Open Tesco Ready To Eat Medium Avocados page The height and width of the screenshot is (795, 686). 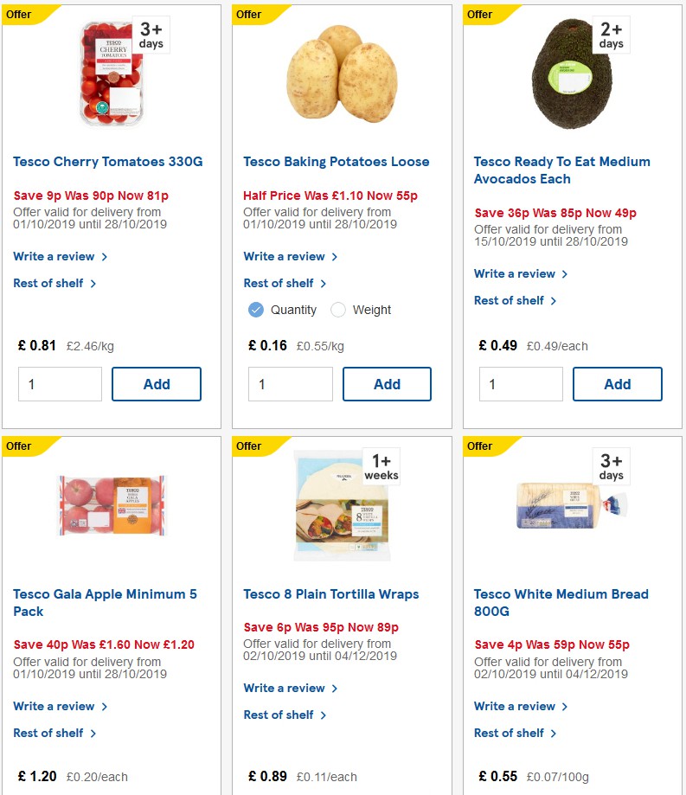pyautogui.click(x=561, y=170)
